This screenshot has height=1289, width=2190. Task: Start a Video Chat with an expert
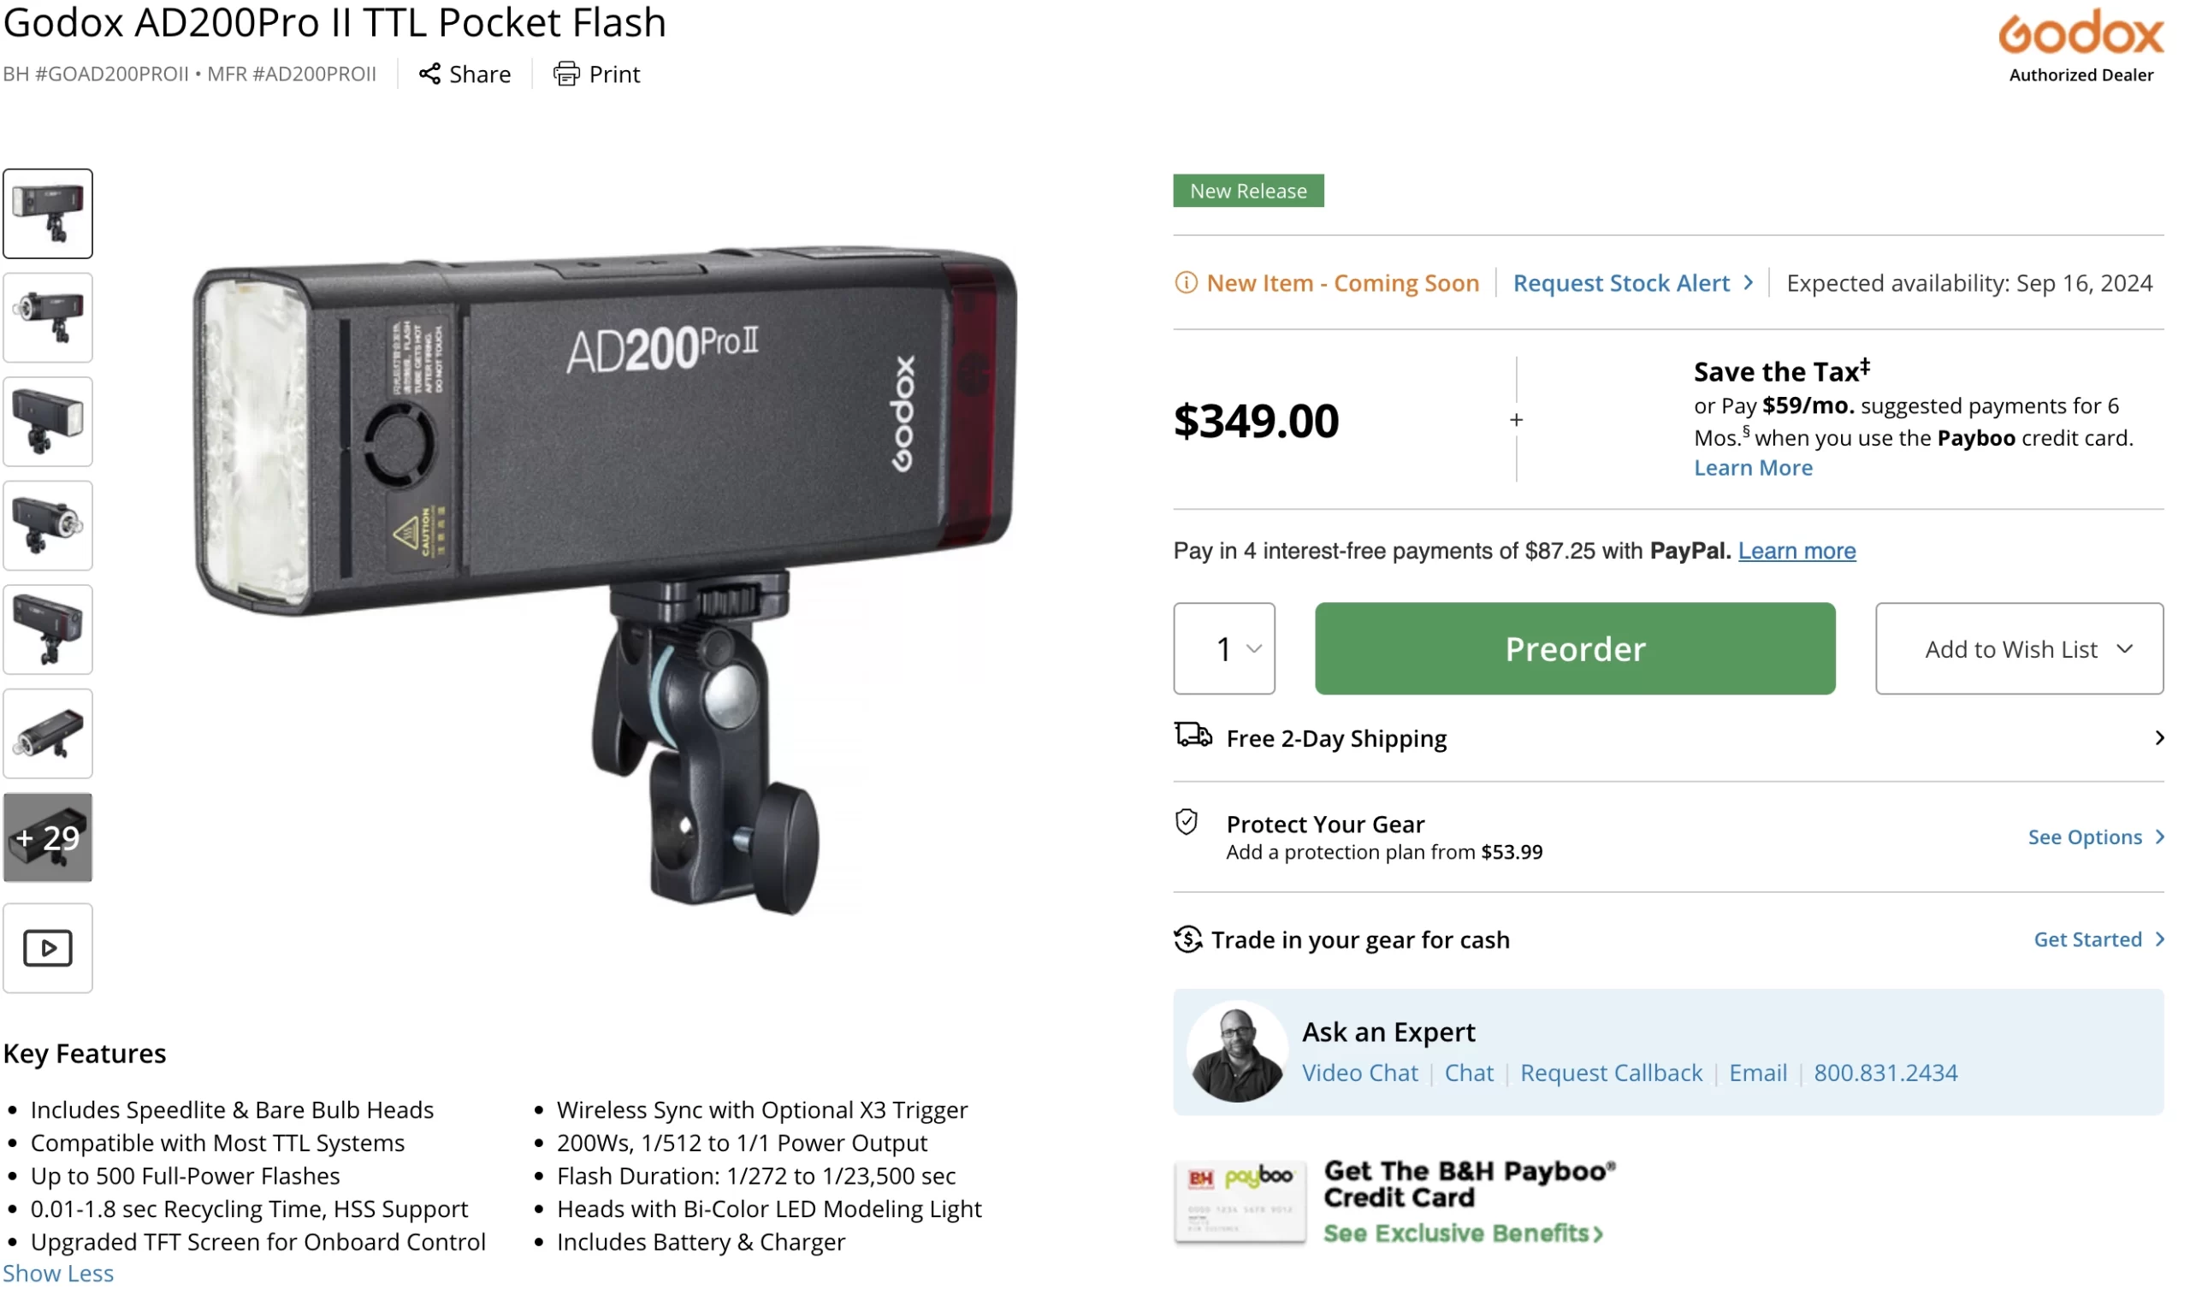click(x=1359, y=1073)
